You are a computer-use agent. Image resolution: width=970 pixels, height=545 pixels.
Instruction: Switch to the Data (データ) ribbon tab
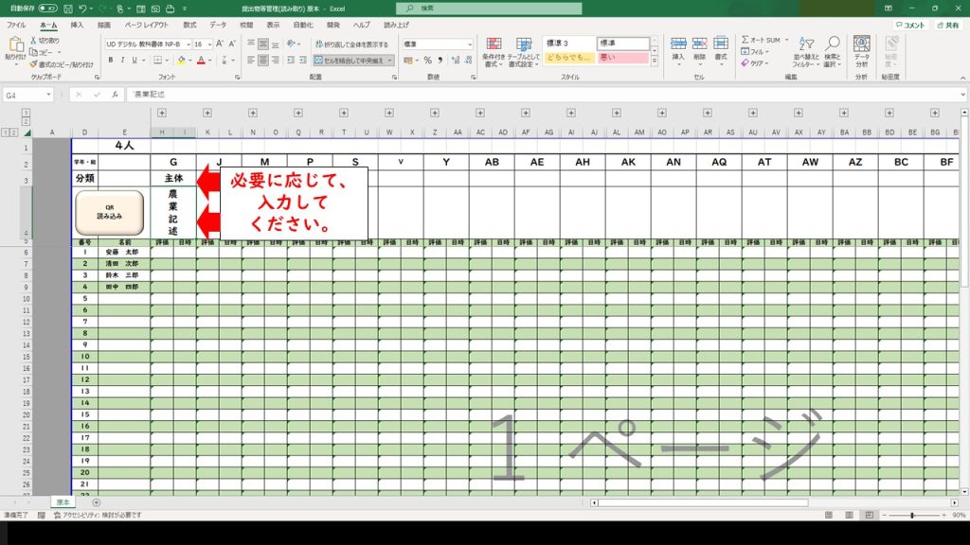tap(218, 25)
